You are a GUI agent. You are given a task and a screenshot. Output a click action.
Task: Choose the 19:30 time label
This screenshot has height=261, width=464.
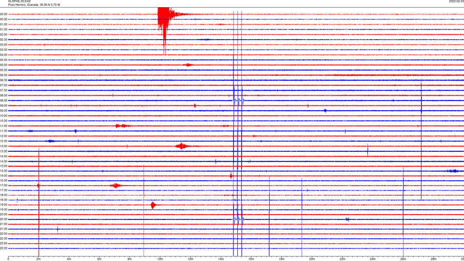(x=3, y=209)
